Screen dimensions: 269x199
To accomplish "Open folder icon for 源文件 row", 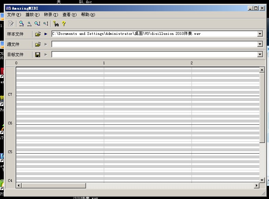I will coord(38,44).
